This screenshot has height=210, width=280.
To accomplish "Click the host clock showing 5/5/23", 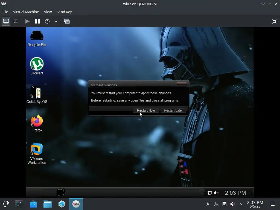I will (255, 204).
